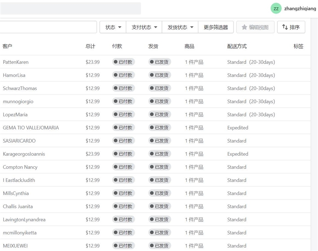Click 已发货 badge in SchwarzThomas row
The image size is (318, 251).
coord(159,88)
